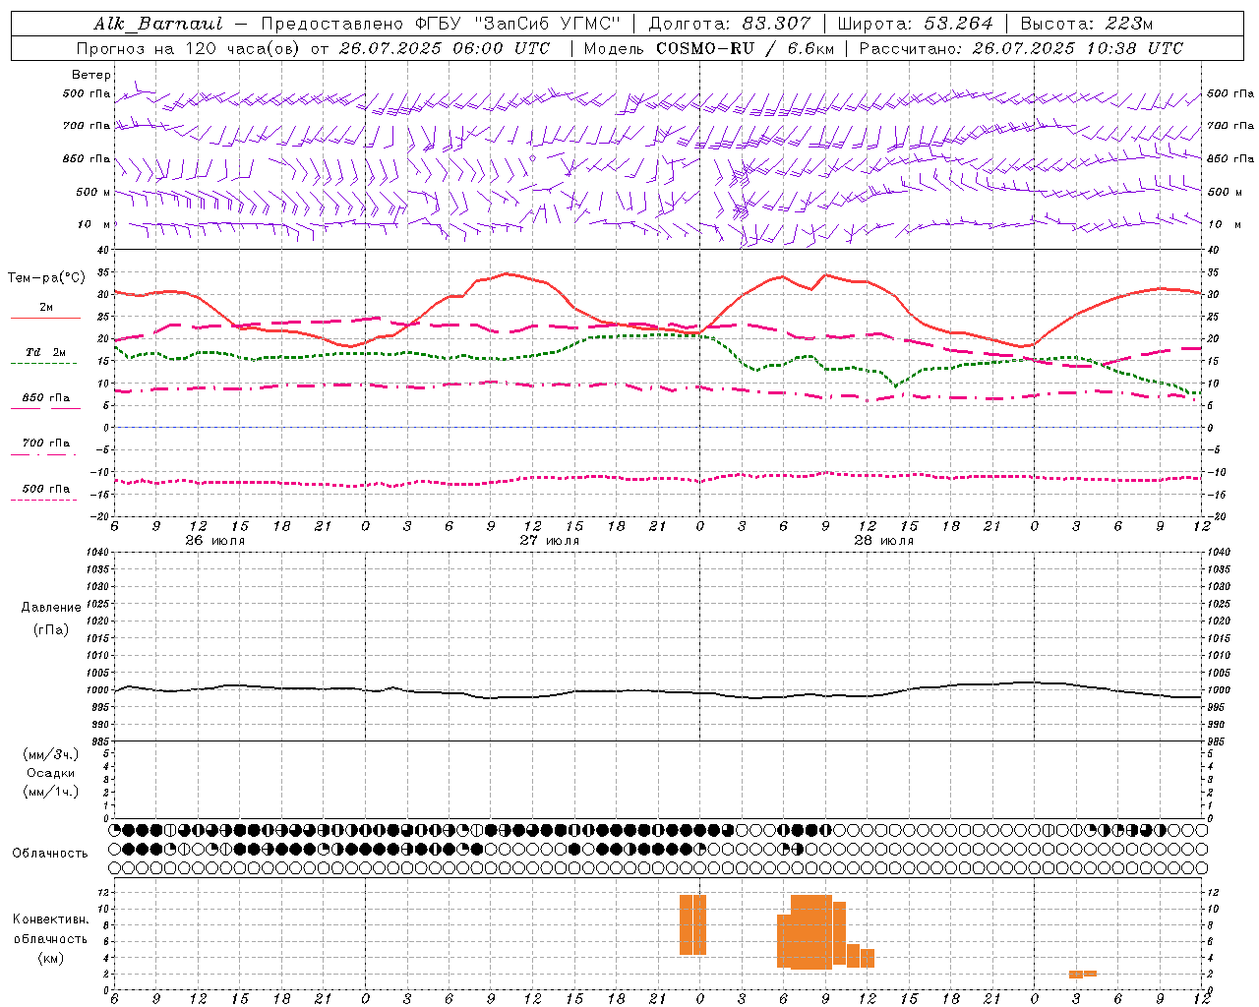Viewport: 1259px width, 1007px height.
Task: Select the Тем-ра(°C) axis title
Action: [46, 278]
